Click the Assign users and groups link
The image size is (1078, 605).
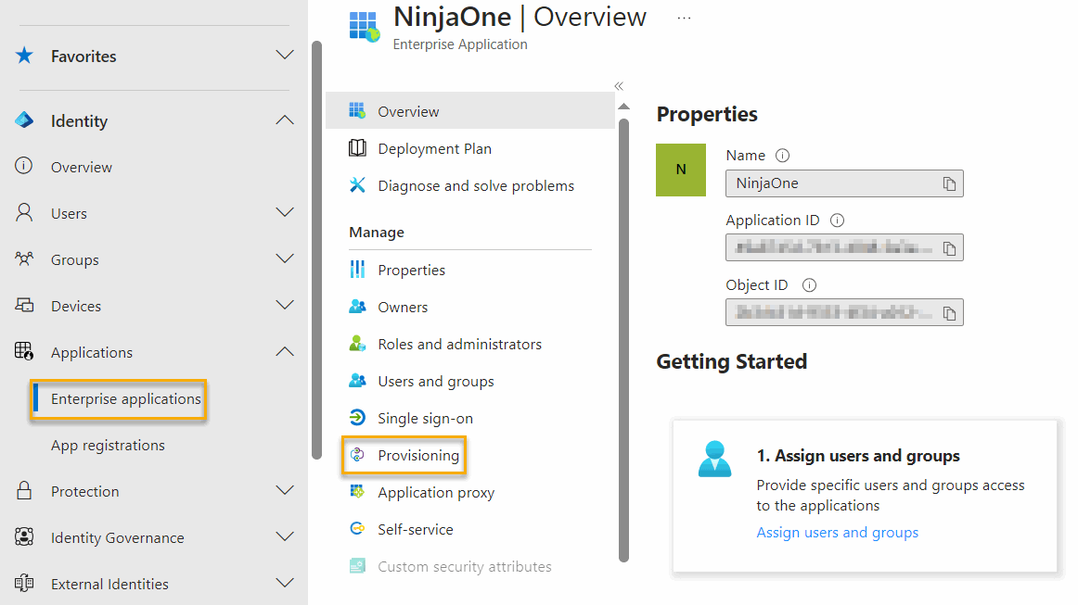[837, 532]
